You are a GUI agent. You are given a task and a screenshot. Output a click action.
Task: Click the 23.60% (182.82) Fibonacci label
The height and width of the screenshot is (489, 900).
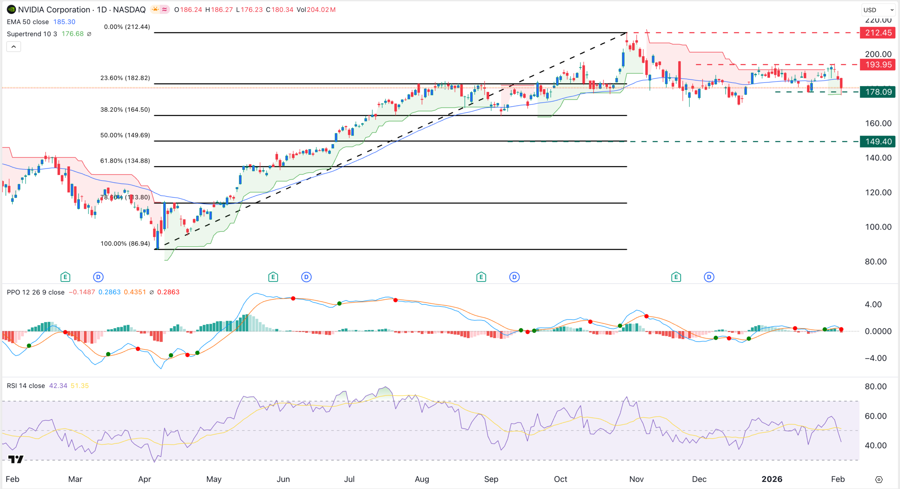(x=125, y=78)
